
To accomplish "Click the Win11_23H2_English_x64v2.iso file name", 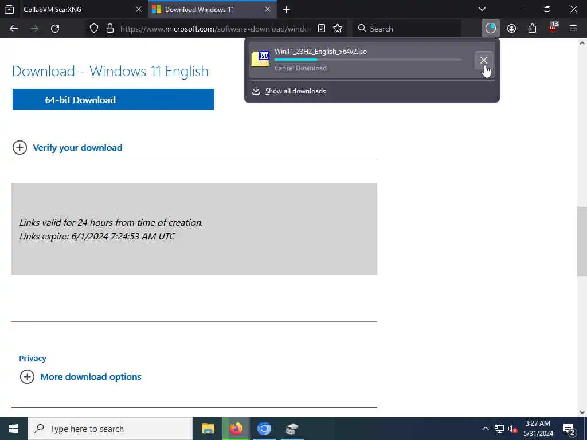I will (320, 52).
